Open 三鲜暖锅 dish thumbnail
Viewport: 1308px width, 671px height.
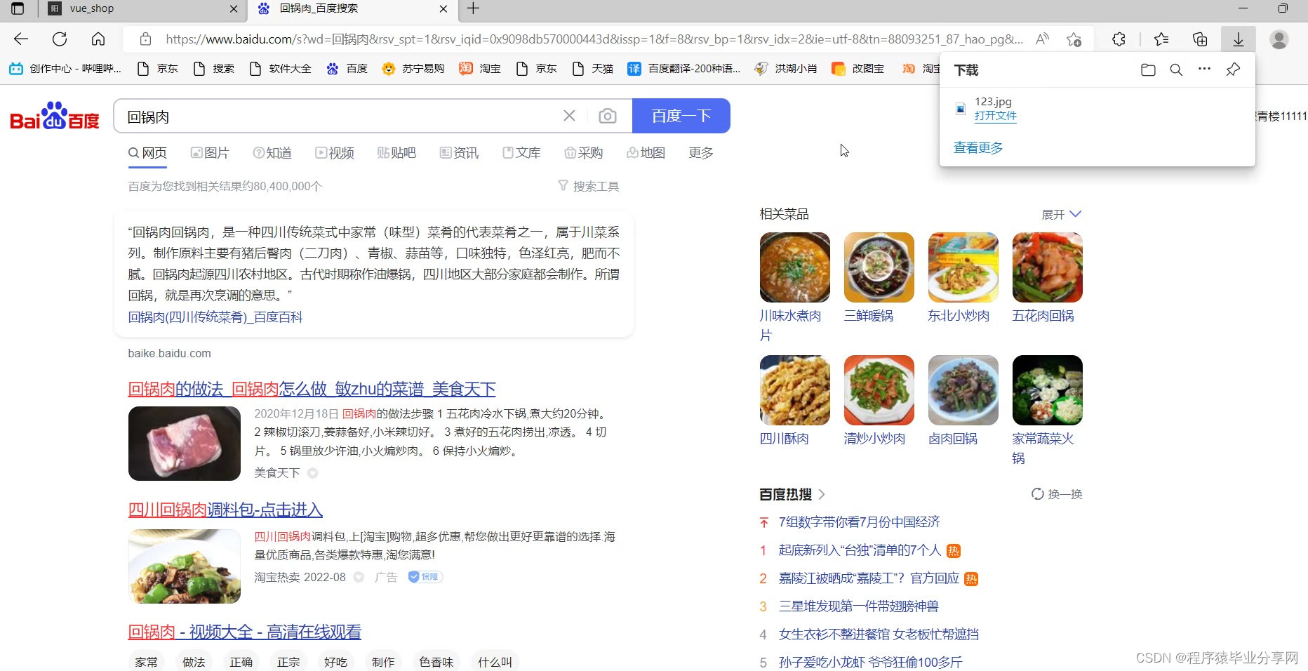click(879, 267)
